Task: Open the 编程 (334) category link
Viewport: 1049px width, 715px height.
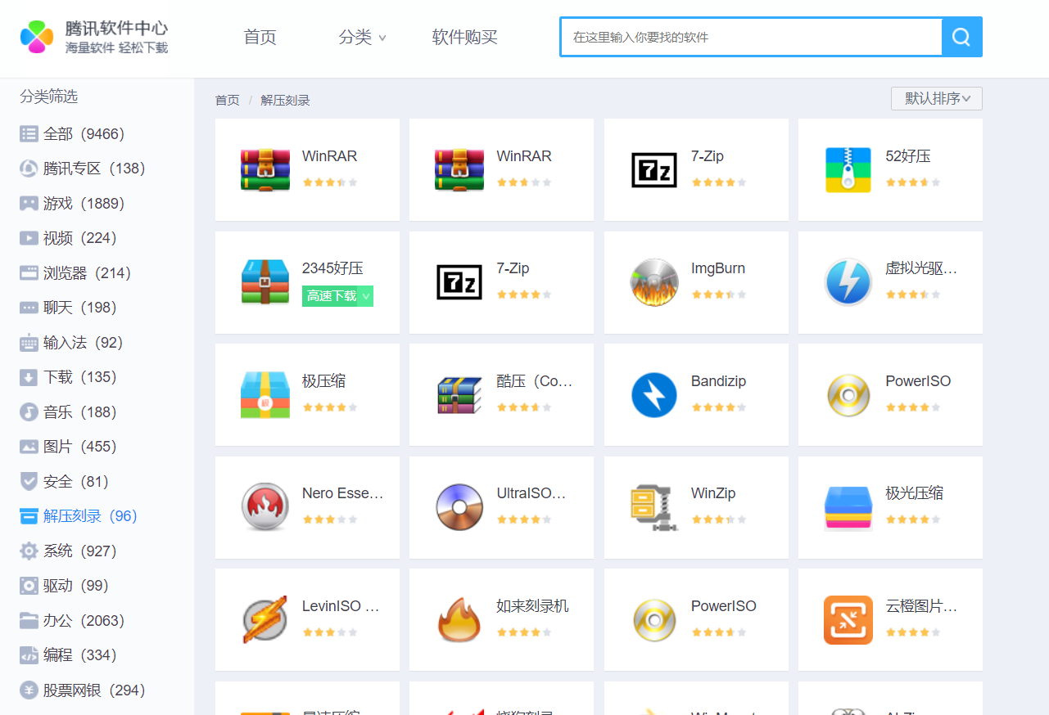Action: 69,655
